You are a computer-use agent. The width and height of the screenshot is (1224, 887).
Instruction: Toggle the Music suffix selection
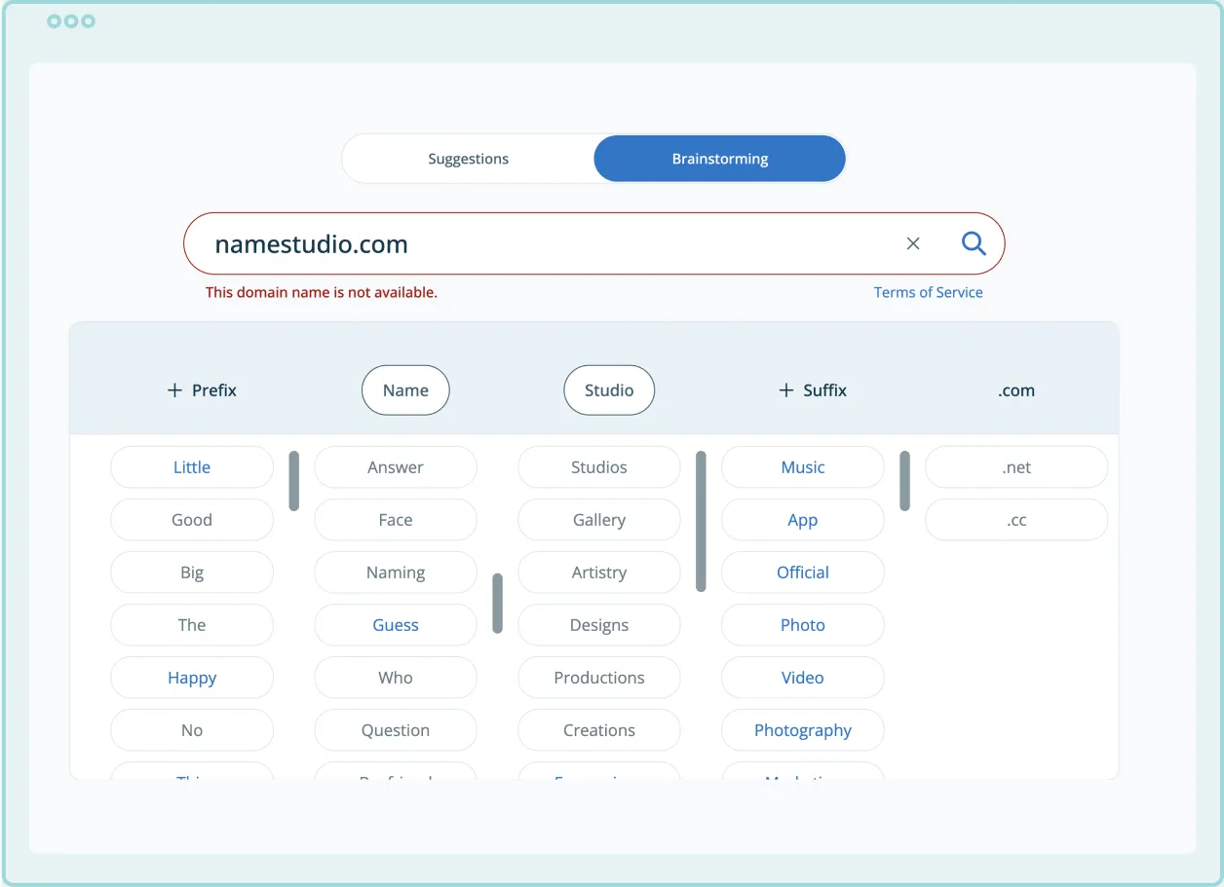click(x=802, y=466)
